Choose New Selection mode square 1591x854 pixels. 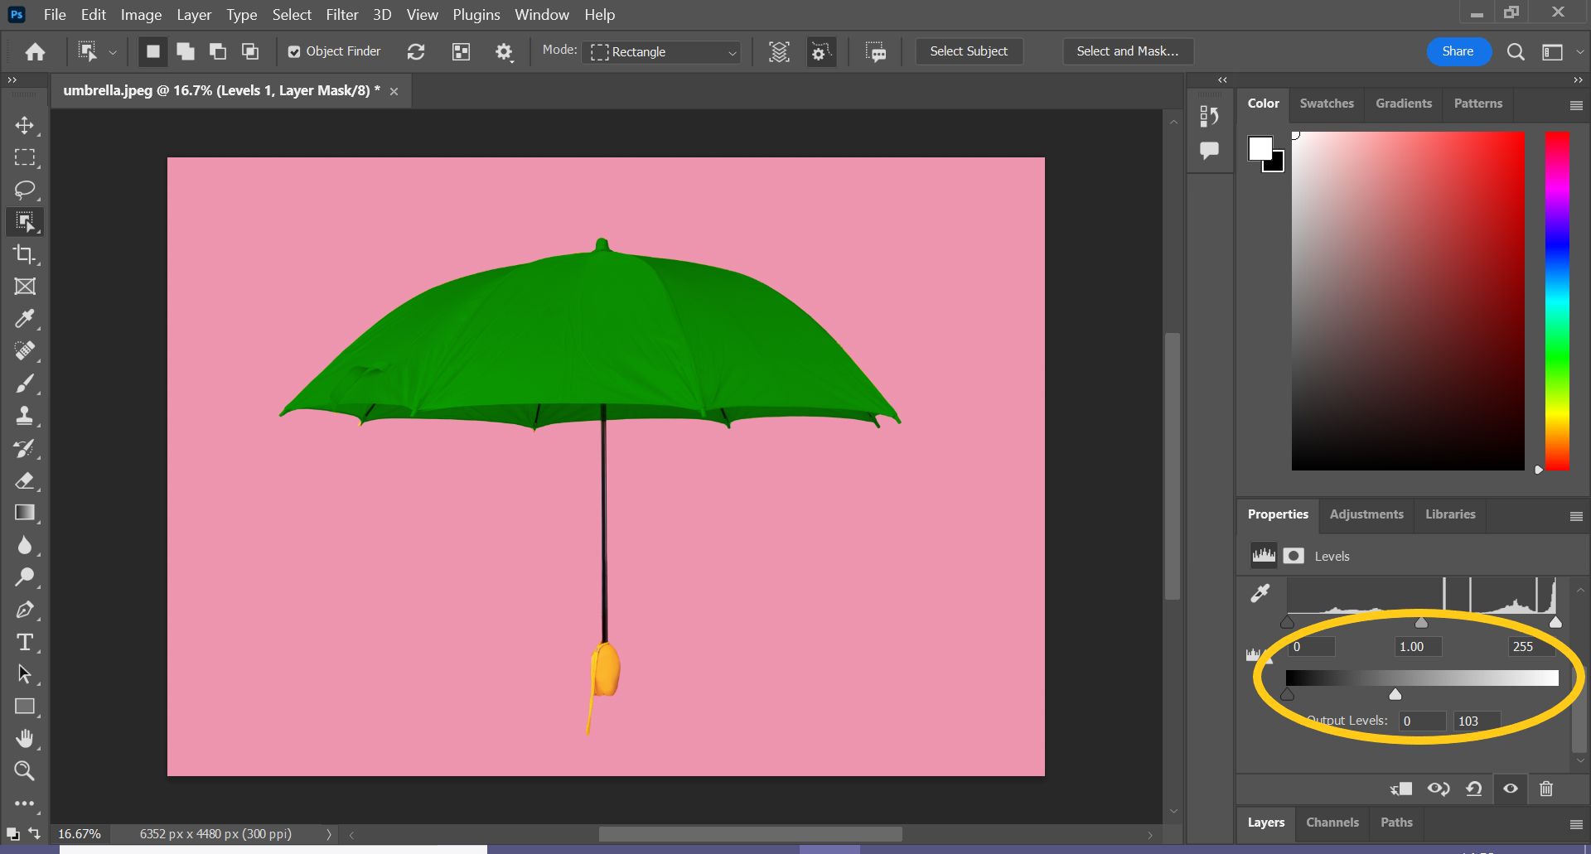(152, 52)
